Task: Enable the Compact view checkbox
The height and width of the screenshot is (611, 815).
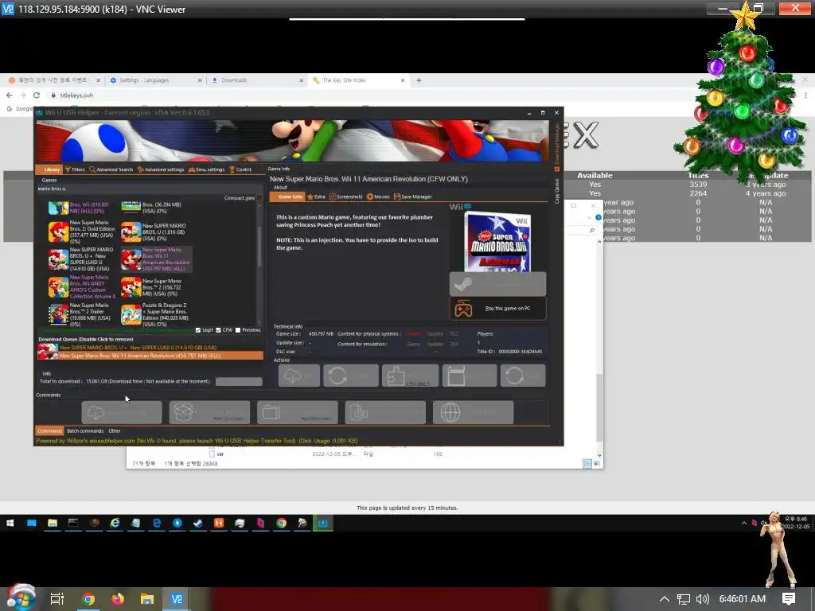Action: [259, 198]
